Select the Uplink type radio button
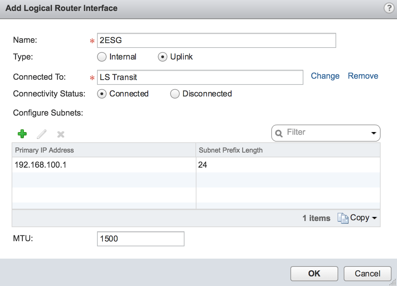This screenshot has height=286, width=397. point(162,57)
